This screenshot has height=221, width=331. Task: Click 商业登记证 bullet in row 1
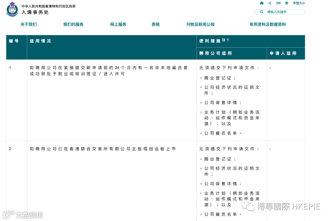(220, 78)
